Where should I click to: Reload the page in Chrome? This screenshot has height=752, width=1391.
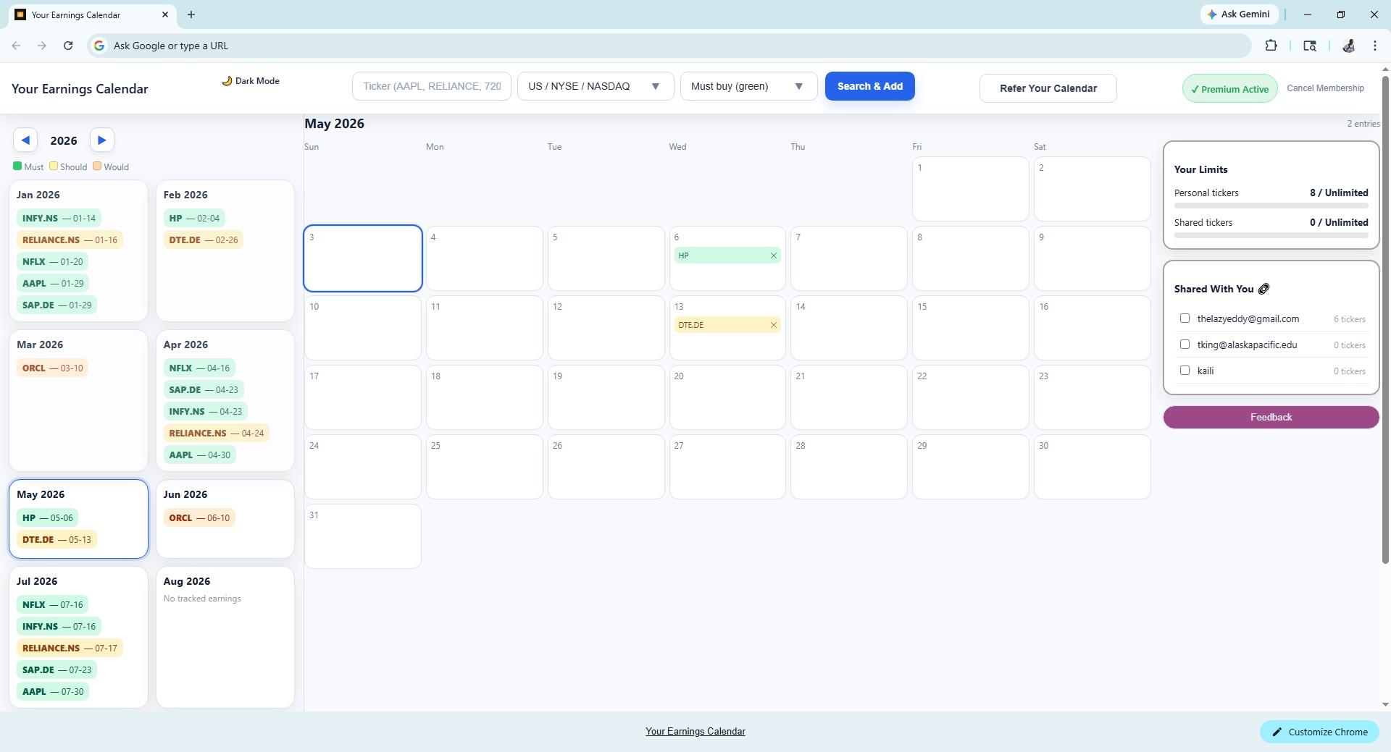click(68, 46)
